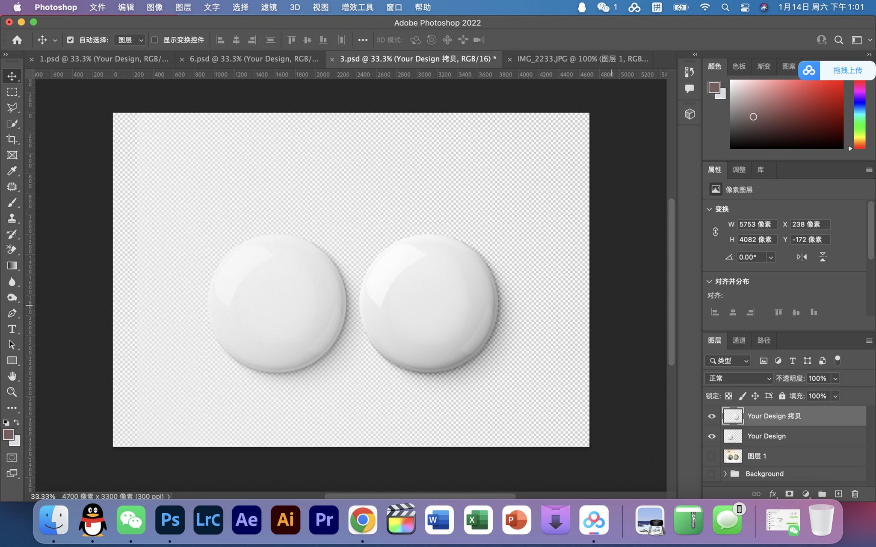This screenshot has height=547, width=876.
Task: Open the layer opacity dropdown arrow
Action: 835,378
